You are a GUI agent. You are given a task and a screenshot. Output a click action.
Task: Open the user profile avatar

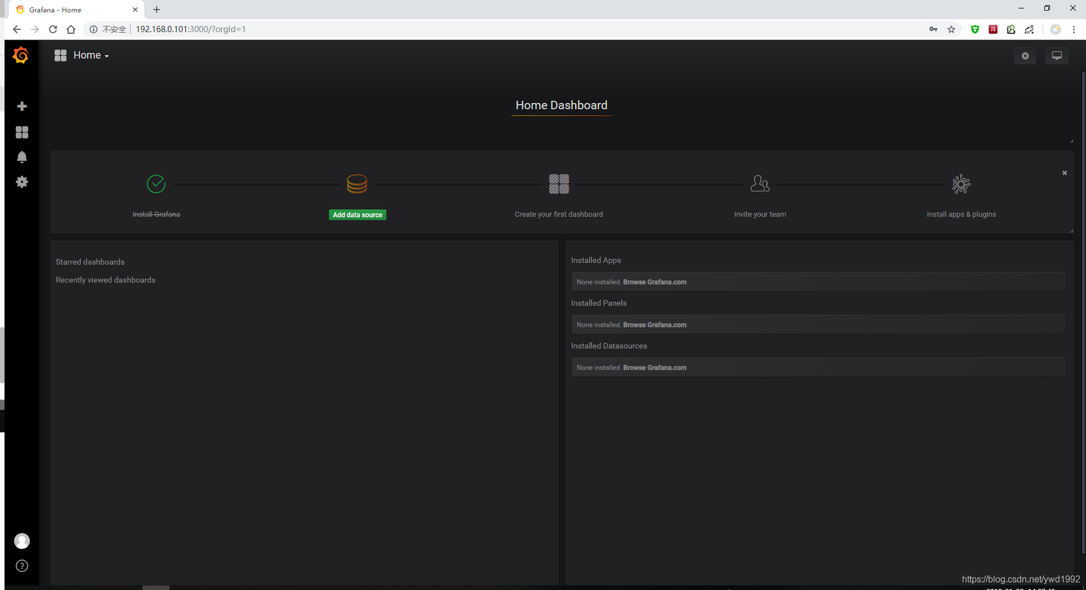coord(22,541)
